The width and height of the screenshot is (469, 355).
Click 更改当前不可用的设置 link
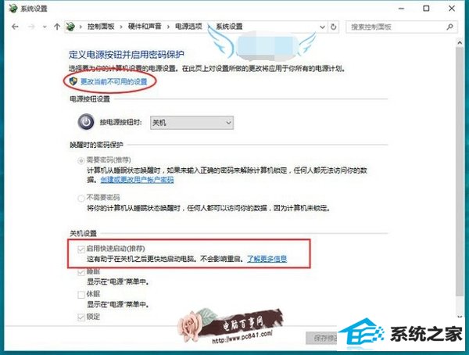pyautogui.click(x=114, y=81)
